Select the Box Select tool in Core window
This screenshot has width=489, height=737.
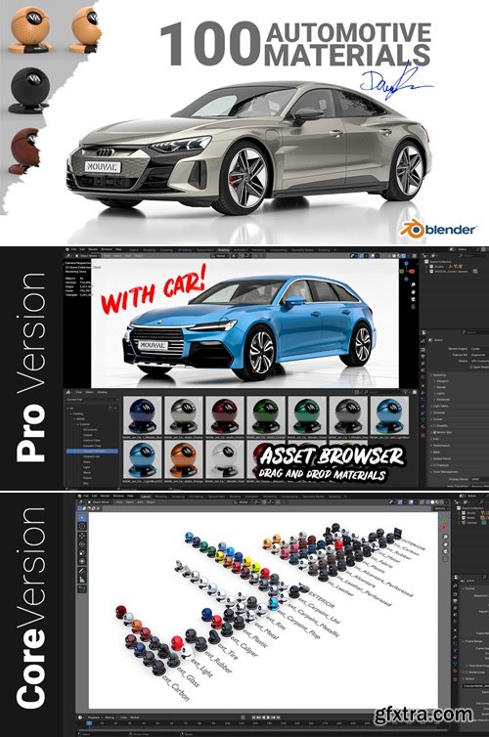tap(82, 517)
